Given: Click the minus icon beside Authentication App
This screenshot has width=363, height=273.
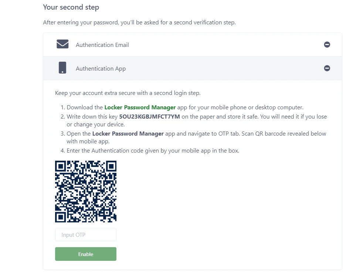Looking at the screenshot, I should click(327, 68).
